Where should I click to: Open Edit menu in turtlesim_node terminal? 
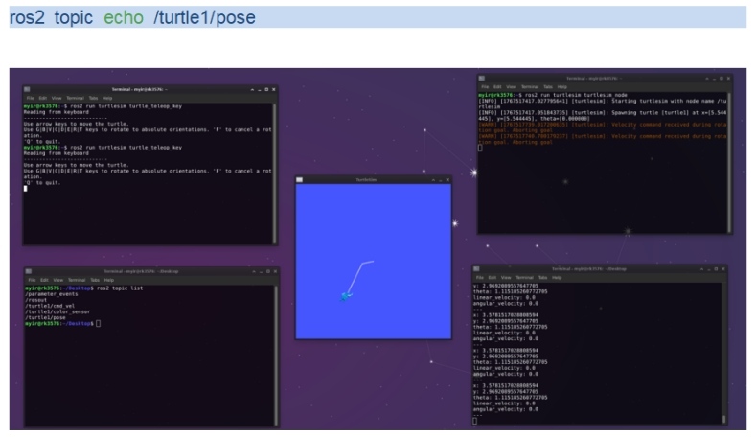pos(496,86)
